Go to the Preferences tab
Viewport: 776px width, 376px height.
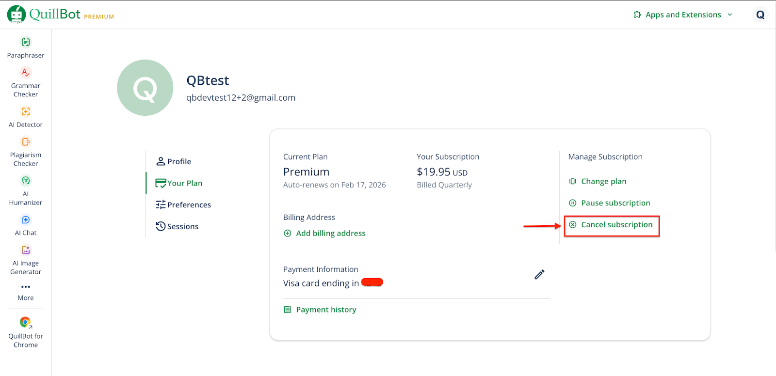183,205
